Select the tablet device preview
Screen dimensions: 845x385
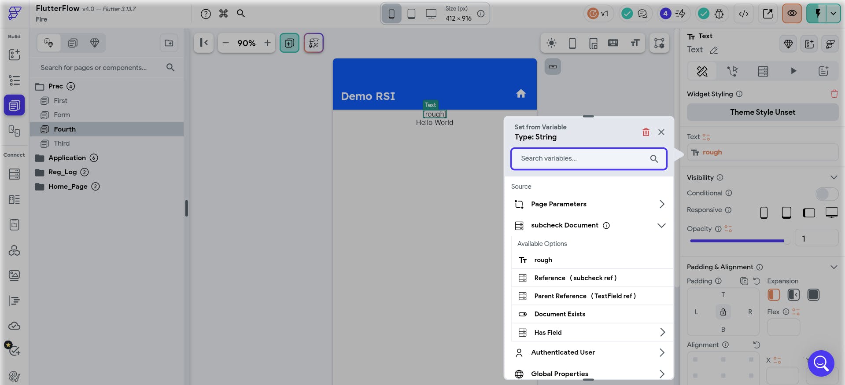(411, 14)
